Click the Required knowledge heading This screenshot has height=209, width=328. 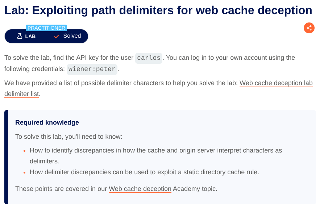coord(47,122)
